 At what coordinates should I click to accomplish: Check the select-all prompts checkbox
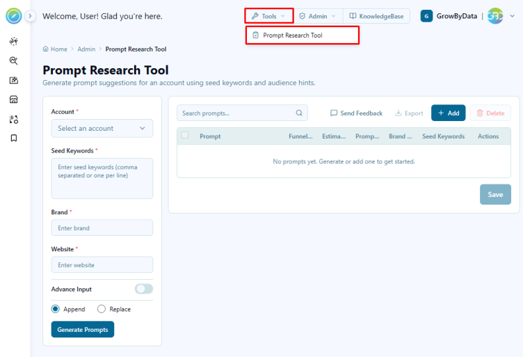(x=185, y=135)
